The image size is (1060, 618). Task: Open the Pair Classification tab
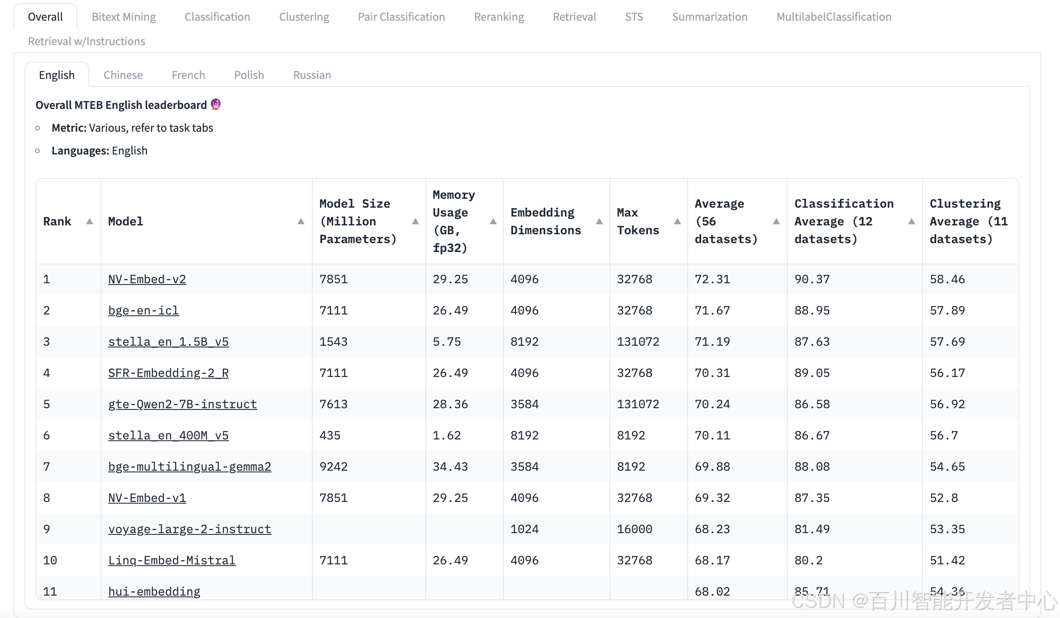click(x=402, y=16)
